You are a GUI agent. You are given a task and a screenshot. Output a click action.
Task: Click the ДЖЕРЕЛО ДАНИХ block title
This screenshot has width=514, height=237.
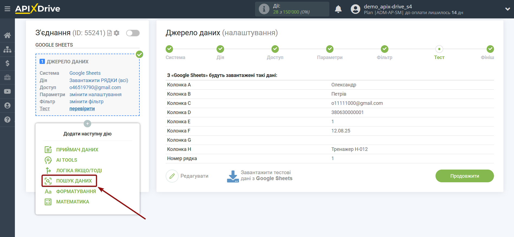click(67, 62)
